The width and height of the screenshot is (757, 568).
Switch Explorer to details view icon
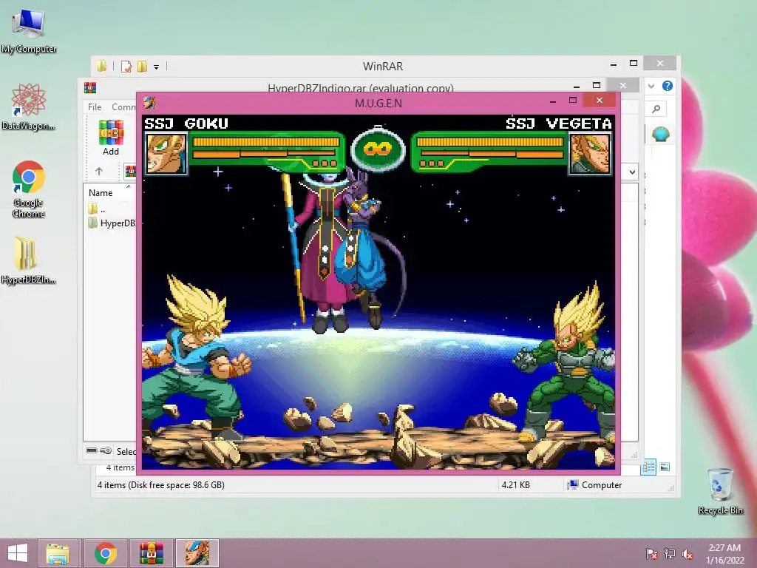click(x=648, y=467)
